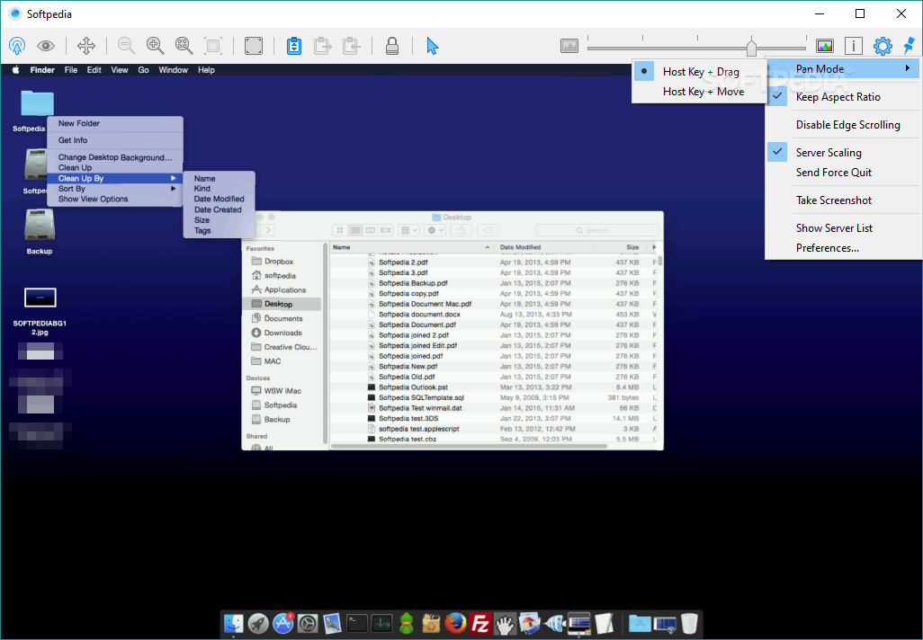Click the lock icon in toolbar
This screenshot has height=640, width=923.
(x=392, y=46)
